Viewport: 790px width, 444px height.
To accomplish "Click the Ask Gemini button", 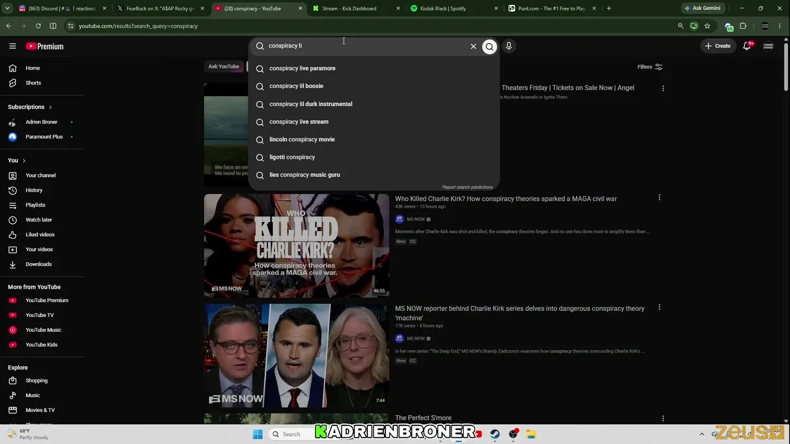I will [x=702, y=9].
